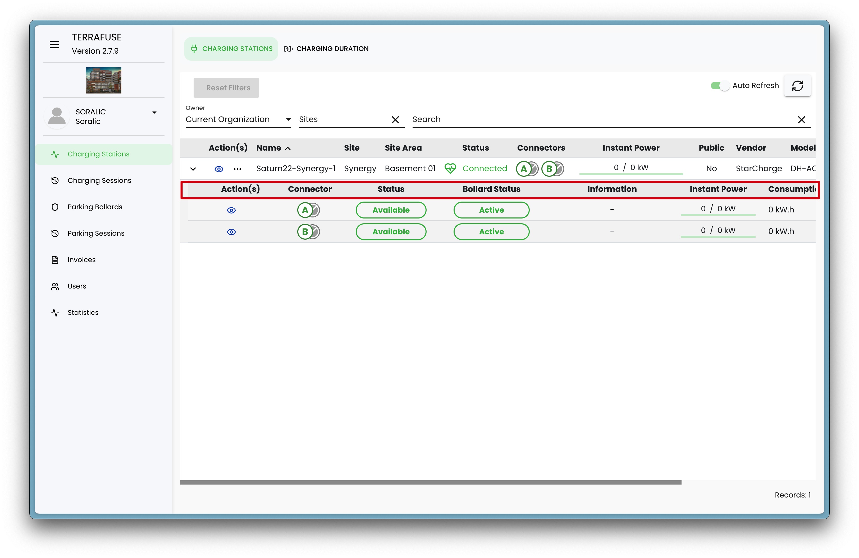Click the hamburger menu icon
859x558 pixels.
[x=54, y=45]
